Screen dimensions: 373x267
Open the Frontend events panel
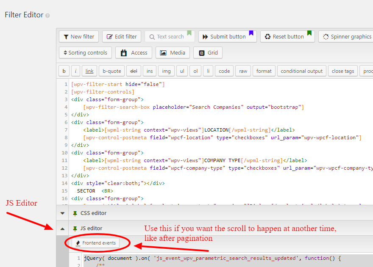point(96,243)
